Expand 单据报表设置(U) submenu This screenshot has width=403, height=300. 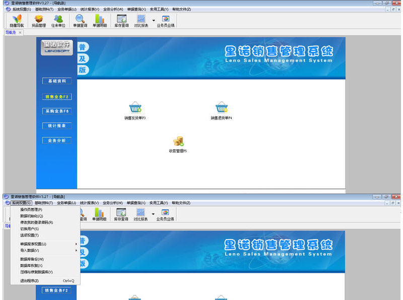tap(45, 244)
